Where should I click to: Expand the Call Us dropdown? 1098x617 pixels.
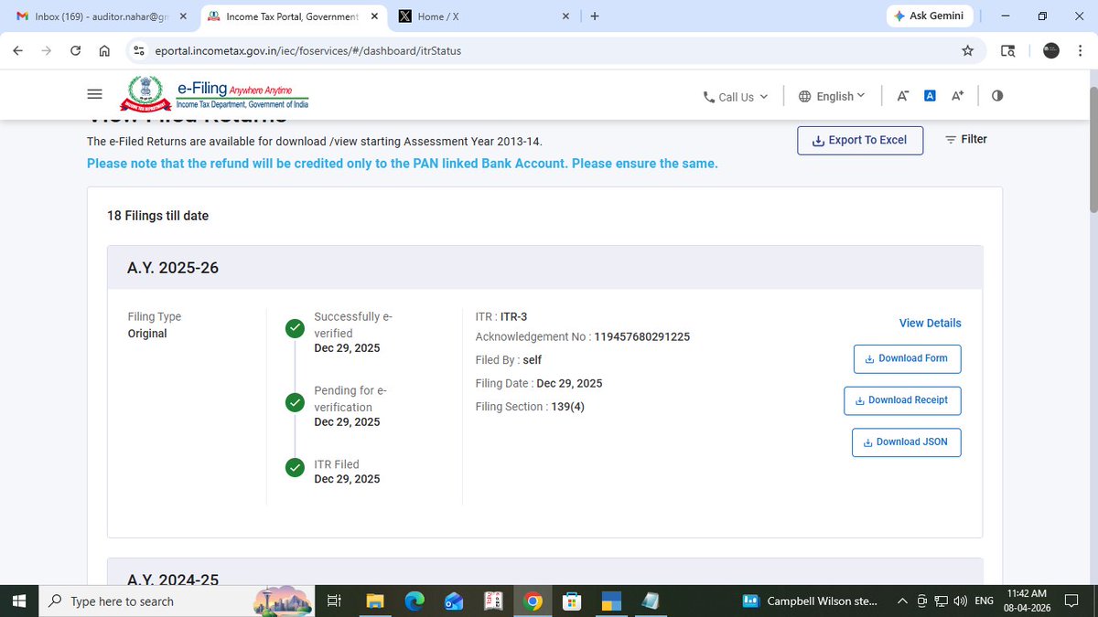(736, 97)
